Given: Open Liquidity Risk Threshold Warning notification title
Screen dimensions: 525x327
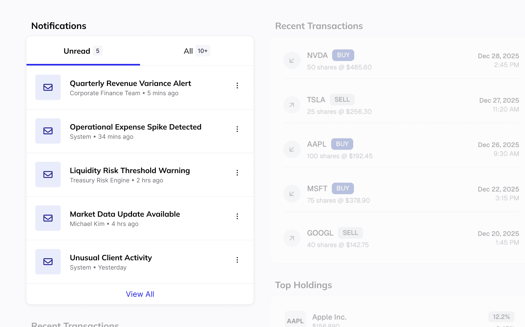Looking at the screenshot, I should tap(130, 171).
